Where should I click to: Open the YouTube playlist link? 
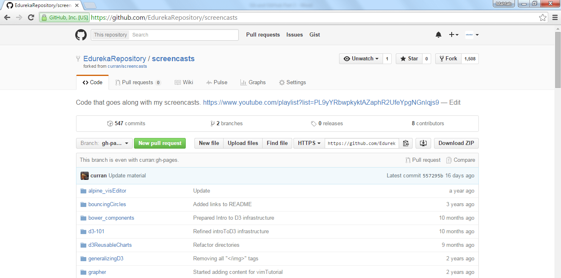point(321,103)
